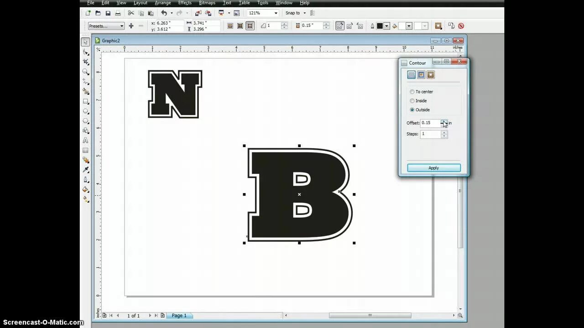Open the black outline color dropdown
584x328 pixels.
coord(387,26)
